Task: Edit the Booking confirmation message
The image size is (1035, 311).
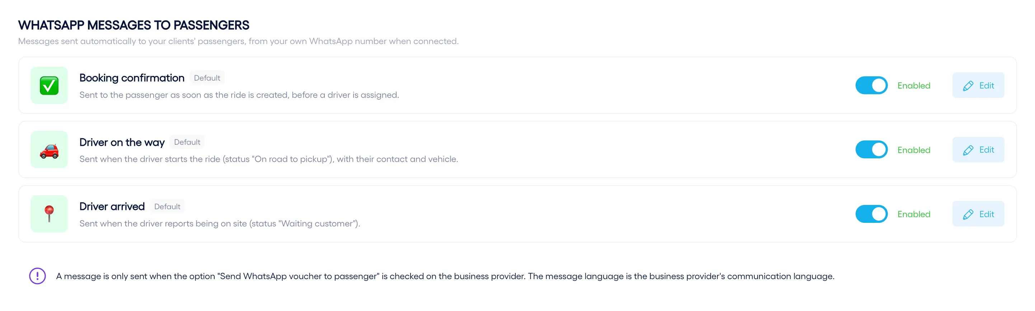Action: 978,86
